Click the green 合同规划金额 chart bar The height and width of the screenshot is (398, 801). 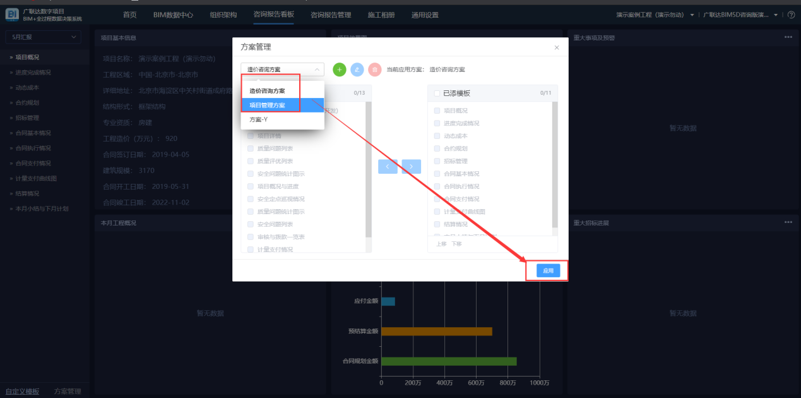click(x=449, y=361)
